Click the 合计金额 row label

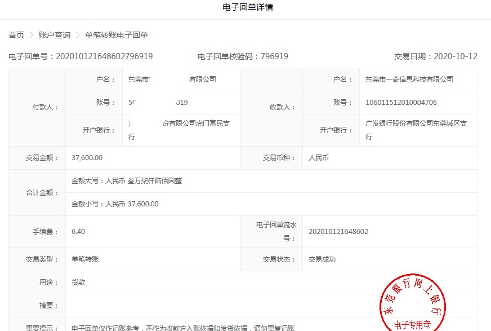[x=42, y=192]
